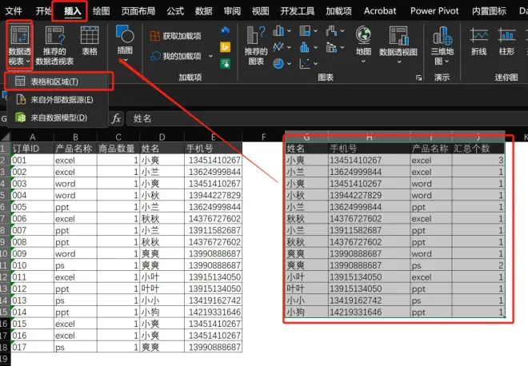Choose 来自数据模型(D) from the menu

tap(58, 117)
